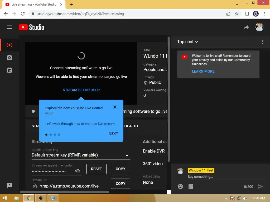Viewport: 270px width, 202px height.
Task: Copy the stream key
Action: point(120,169)
